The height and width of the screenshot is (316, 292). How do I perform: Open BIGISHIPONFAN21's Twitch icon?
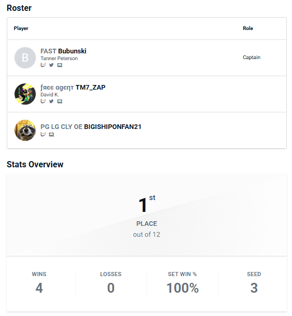point(43,134)
